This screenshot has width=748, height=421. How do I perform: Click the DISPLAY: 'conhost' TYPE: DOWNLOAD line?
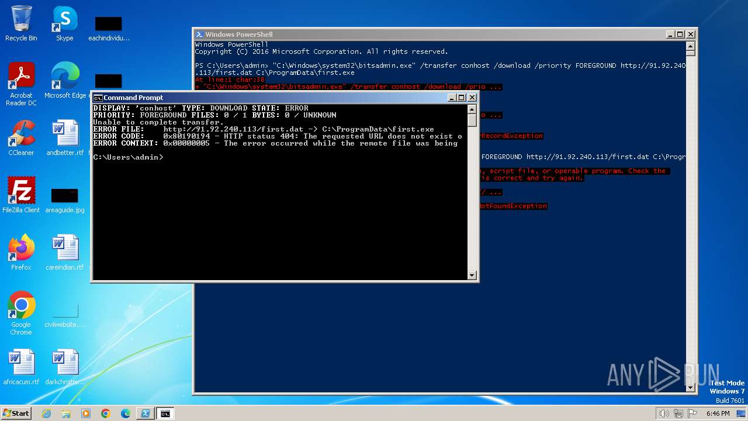pos(201,108)
